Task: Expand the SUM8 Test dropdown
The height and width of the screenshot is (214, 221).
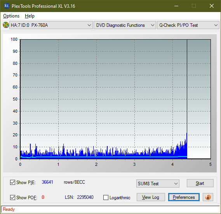Action: [158, 183]
